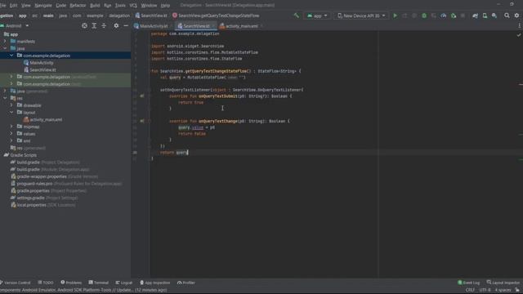Click the editor tabs more-options dots
Viewport: 523px width, 294px height.
[x=519, y=25]
